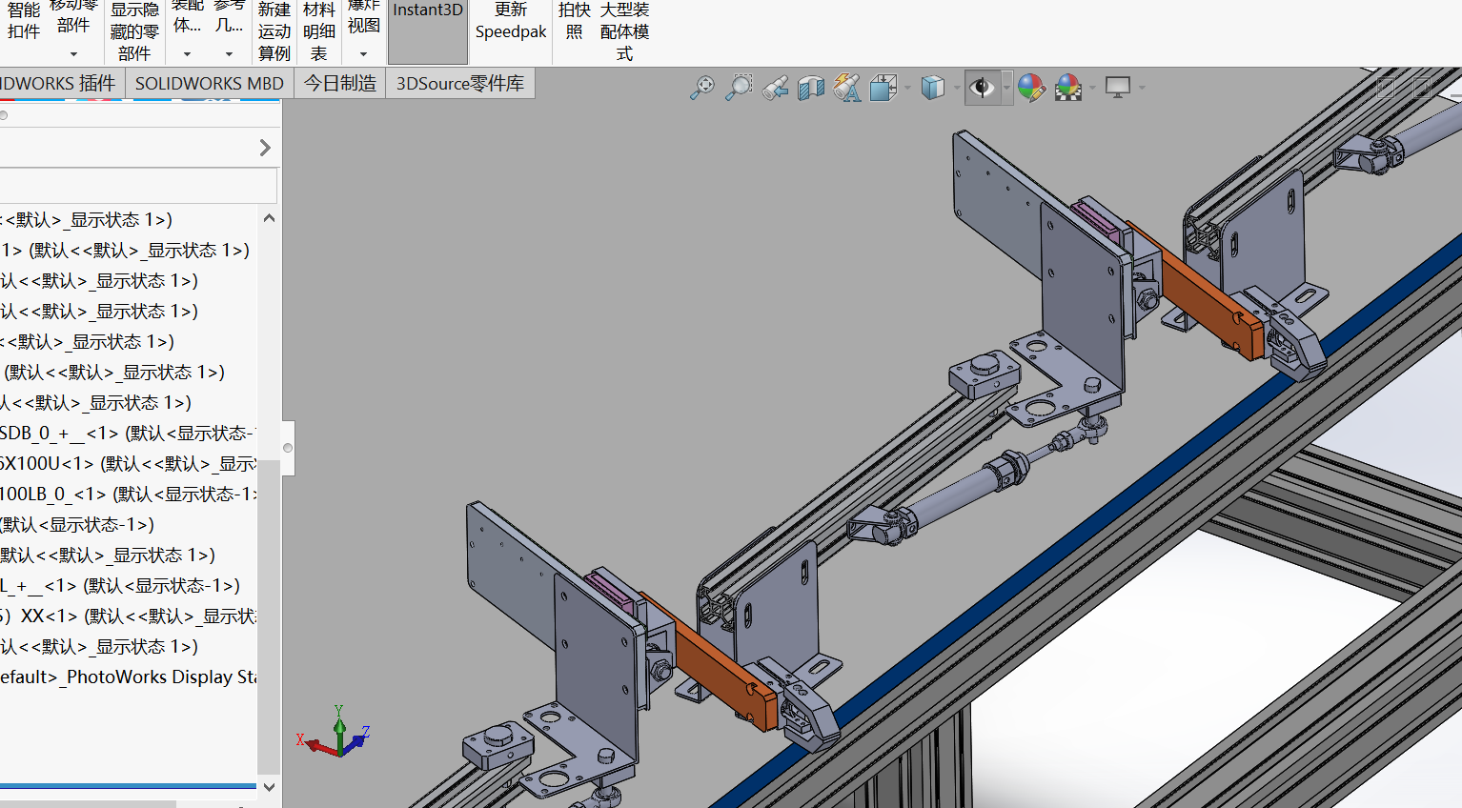Screen dimensions: 1462x808
Task: Click 新建运动算例 (New Motion Study)
Action: coord(274,31)
